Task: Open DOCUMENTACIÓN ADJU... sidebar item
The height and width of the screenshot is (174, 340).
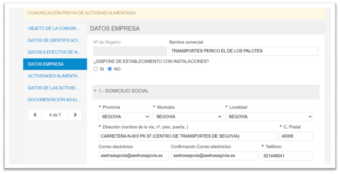Action: click(54, 100)
